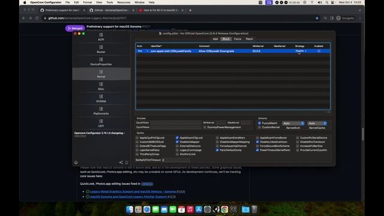Enable the AppleCpuPmCfgLock quirk
384x216 pixels.
coord(137,137)
